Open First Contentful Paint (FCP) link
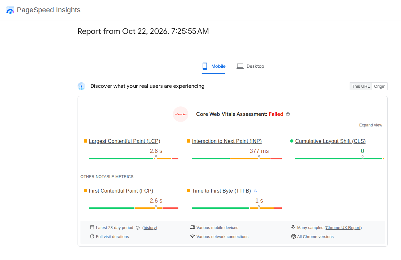 pyautogui.click(x=121, y=191)
